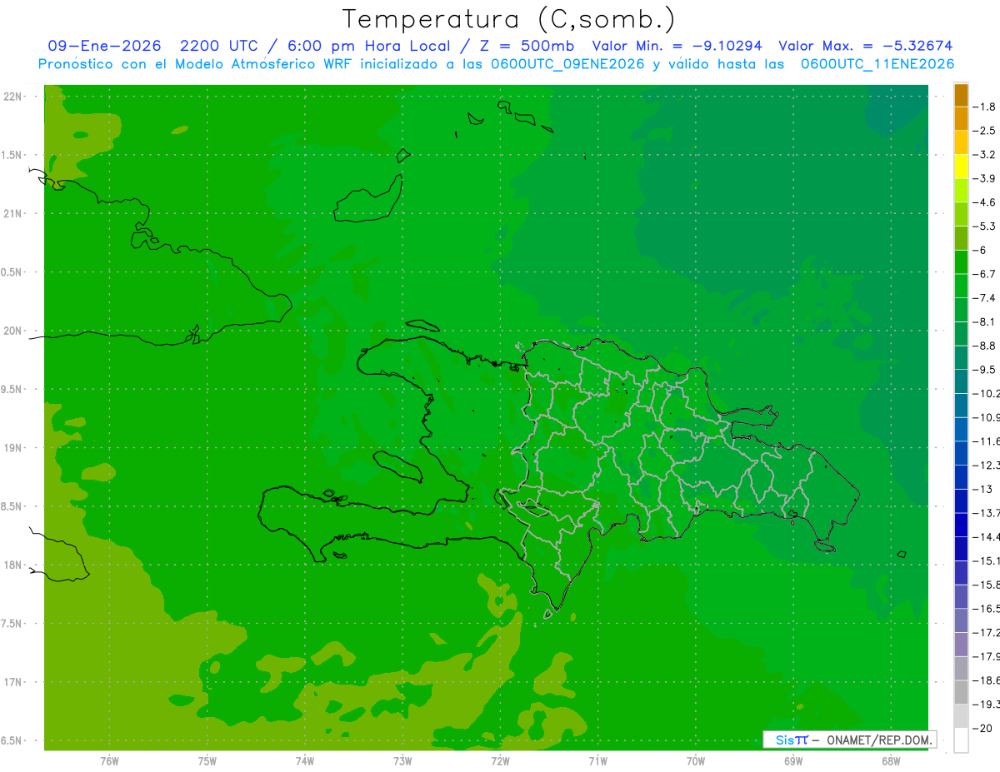Click the "72W" longitude label
This screenshot has height=772, width=1000.
point(500,760)
